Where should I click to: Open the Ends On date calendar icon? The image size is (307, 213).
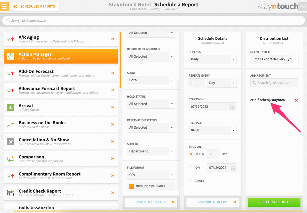tap(233, 168)
